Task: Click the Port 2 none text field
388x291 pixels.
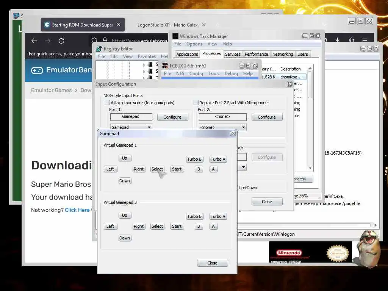Action: point(223,117)
